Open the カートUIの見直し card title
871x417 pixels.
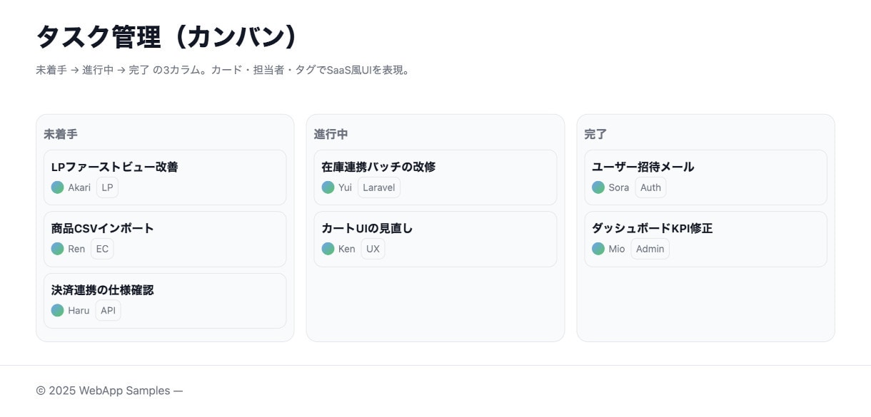coord(367,228)
